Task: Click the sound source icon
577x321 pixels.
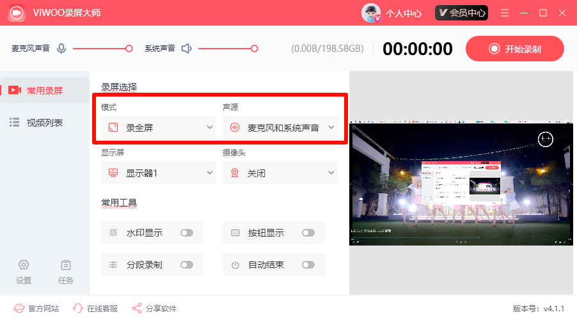Action: [x=235, y=128]
